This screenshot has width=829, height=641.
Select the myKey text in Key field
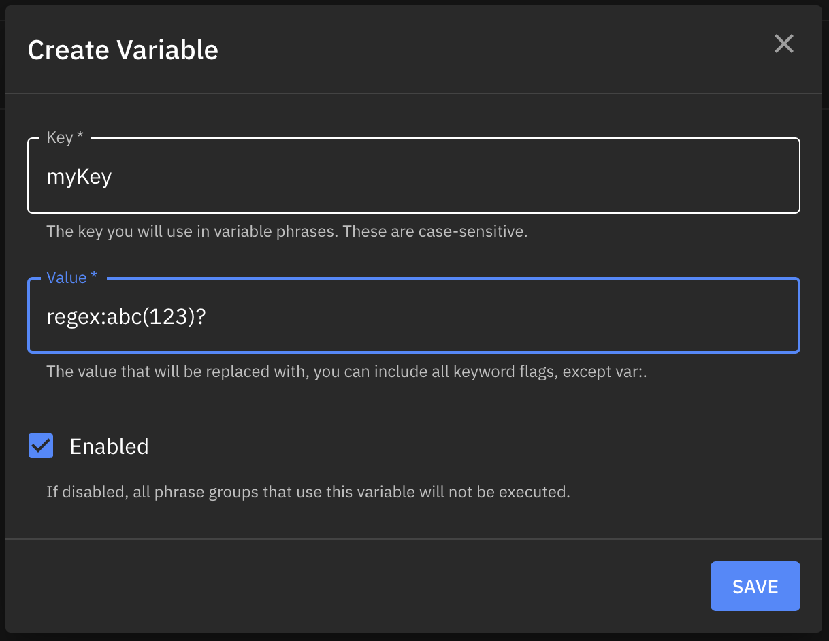[79, 176]
